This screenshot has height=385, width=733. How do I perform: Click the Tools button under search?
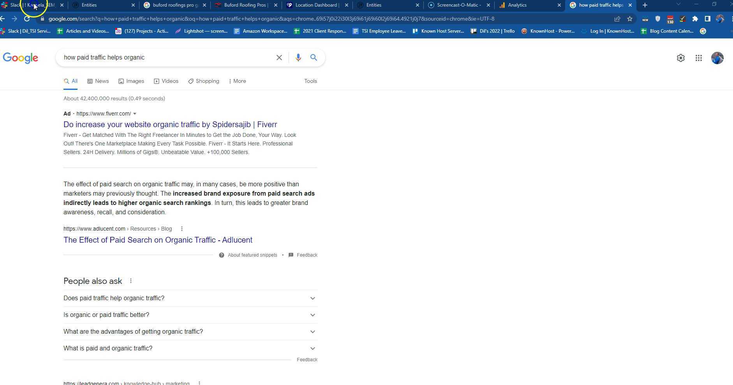(x=310, y=81)
